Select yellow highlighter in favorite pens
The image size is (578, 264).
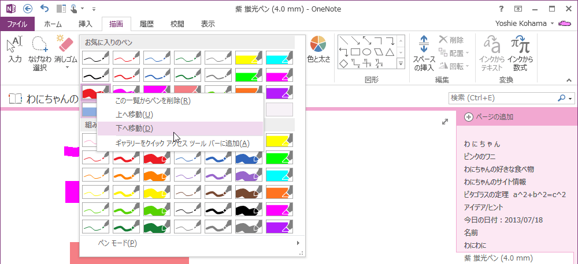coord(249,58)
